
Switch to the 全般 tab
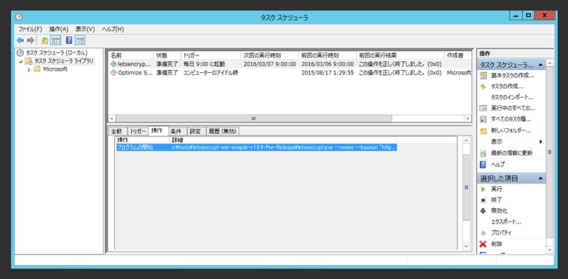tap(117, 131)
